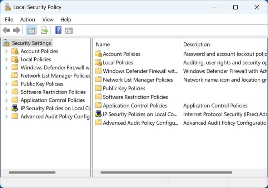Select Network List Manager Policies in list
This screenshot has width=268, height=188.
138,80
